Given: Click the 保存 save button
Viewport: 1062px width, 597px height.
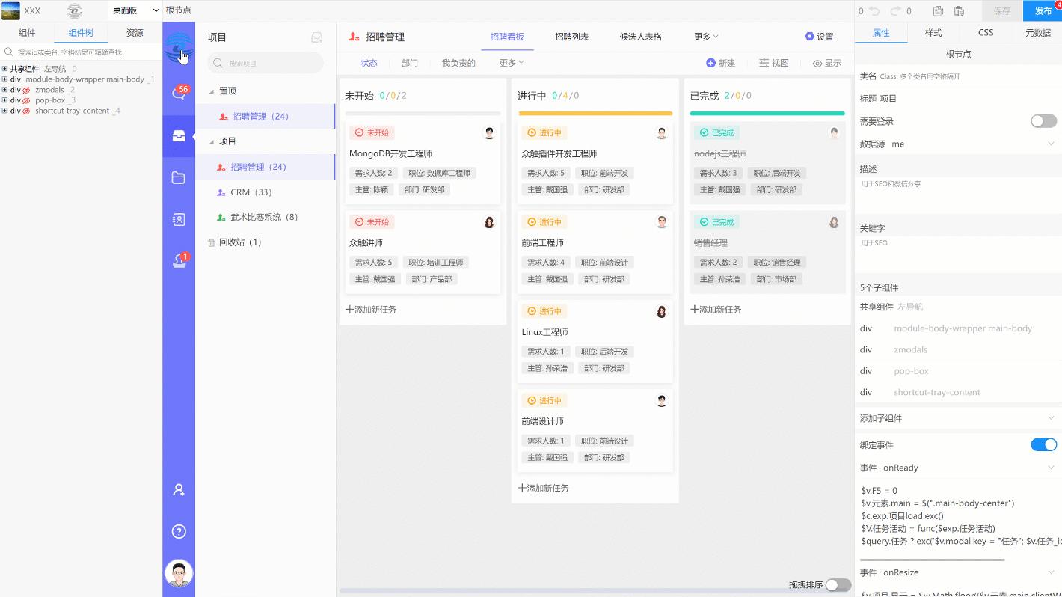Looking at the screenshot, I should (x=1002, y=11).
